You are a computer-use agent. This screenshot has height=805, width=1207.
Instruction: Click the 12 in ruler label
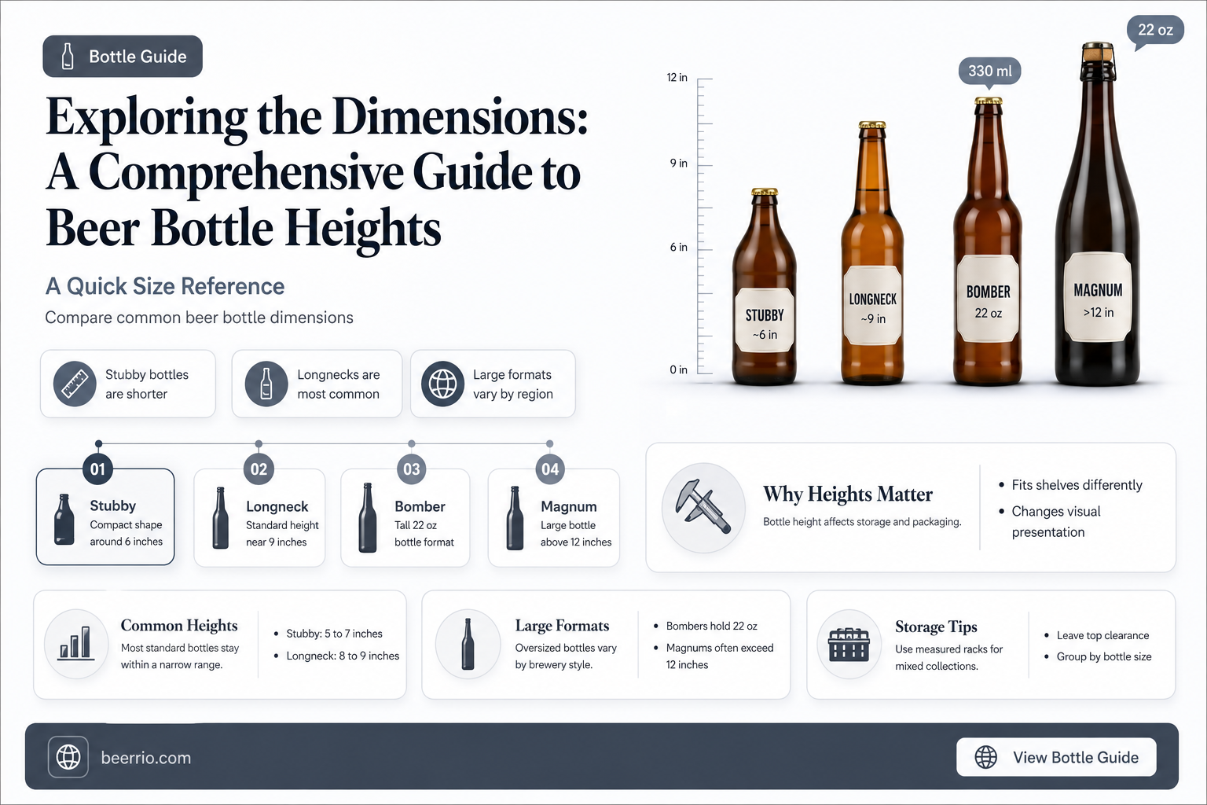click(x=677, y=77)
